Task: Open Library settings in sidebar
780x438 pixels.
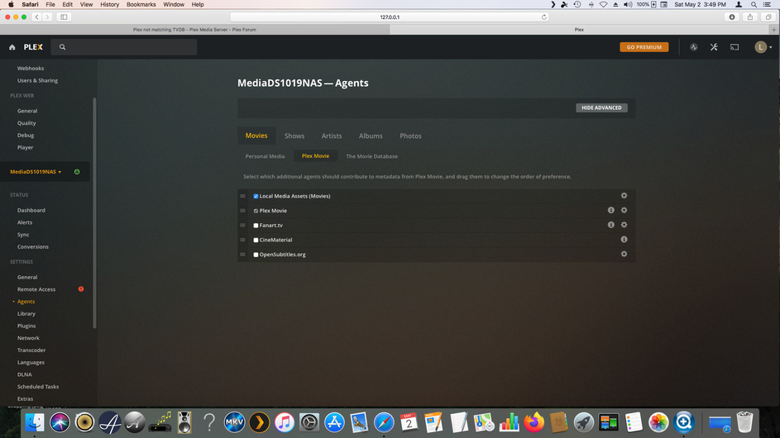Action: click(26, 314)
